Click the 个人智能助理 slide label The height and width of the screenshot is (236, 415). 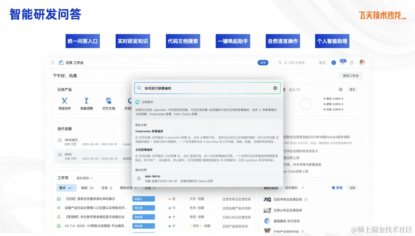coord(332,41)
